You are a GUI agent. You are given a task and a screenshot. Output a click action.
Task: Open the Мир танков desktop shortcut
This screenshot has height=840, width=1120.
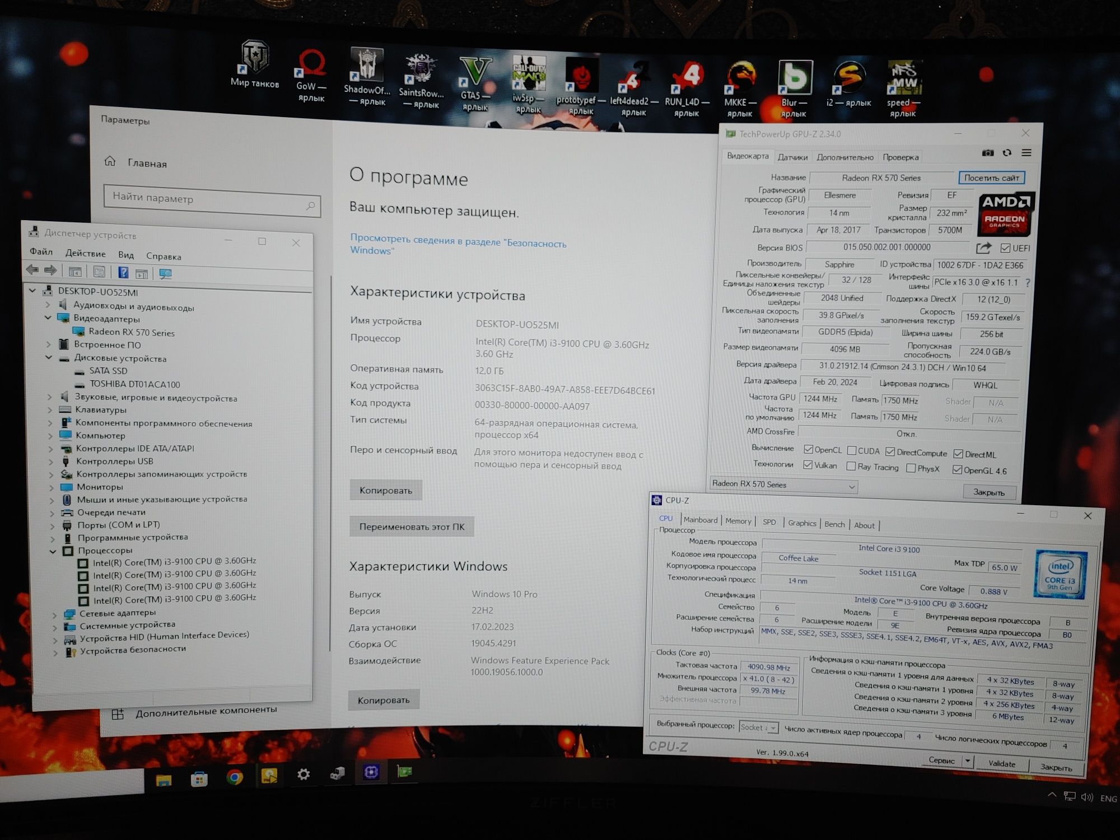(255, 64)
